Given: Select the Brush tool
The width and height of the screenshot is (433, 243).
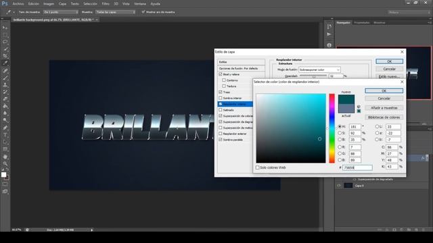Looking at the screenshot, I should pyautogui.click(x=5, y=78).
